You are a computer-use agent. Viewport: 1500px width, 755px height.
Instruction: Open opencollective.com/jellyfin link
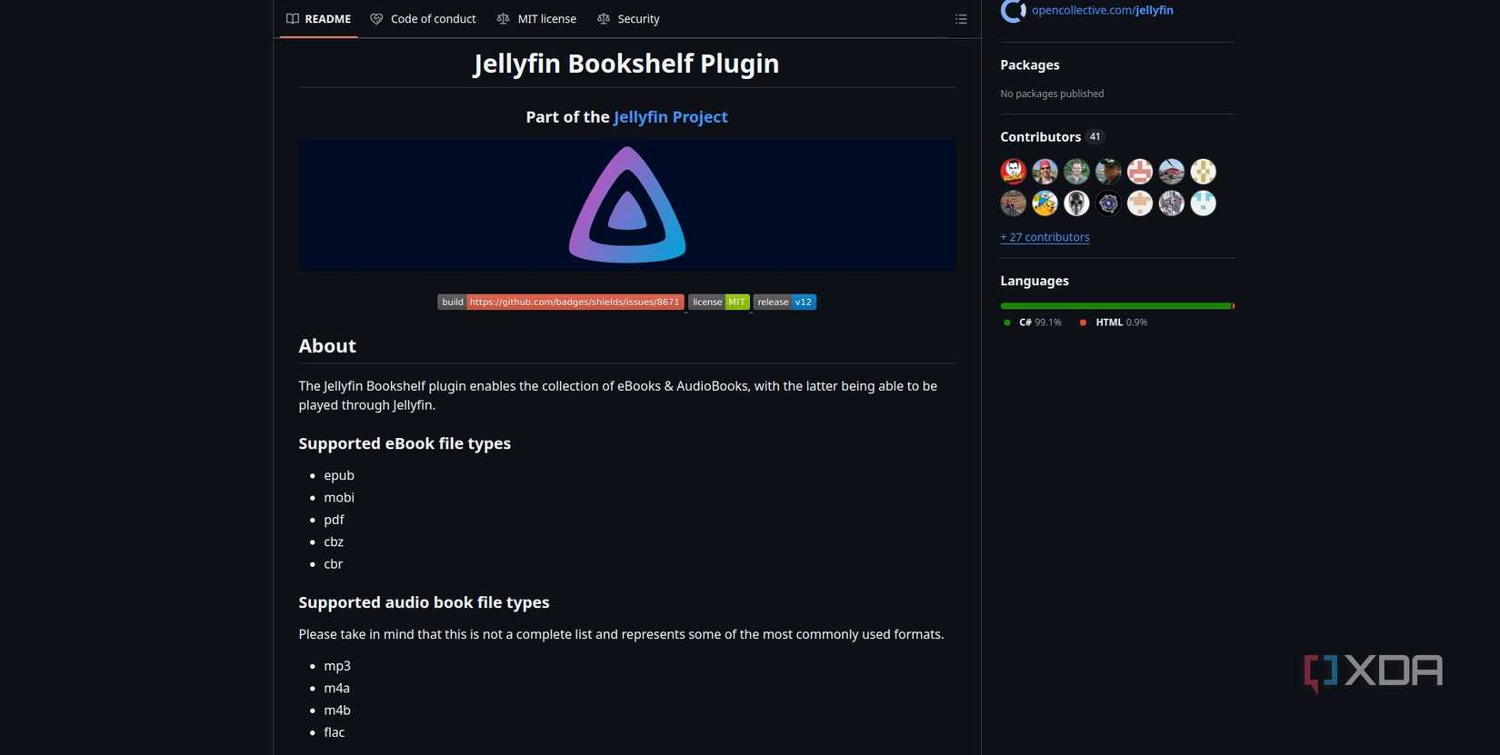1102,10
